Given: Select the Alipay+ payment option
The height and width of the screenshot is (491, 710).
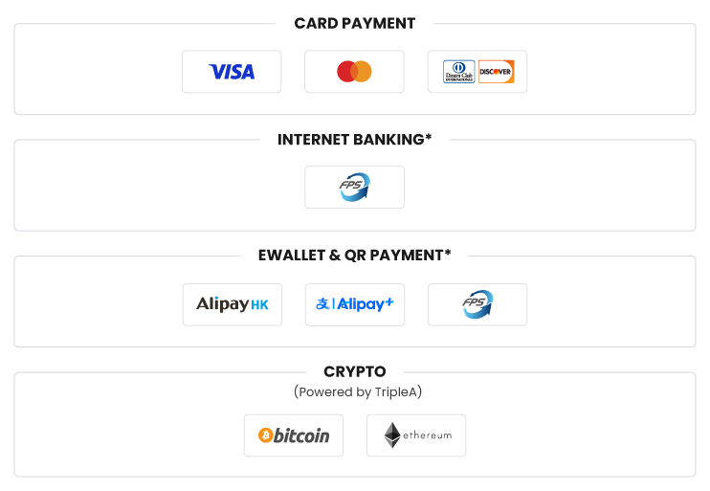Looking at the screenshot, I should (x=355, y=304).
